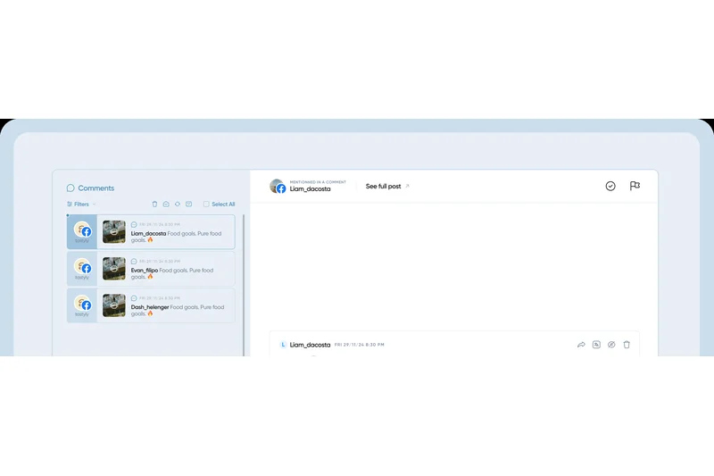This screenshot has width=714, height=476.
Task: Click the translate icon on the comment
Action: point(596,344)
